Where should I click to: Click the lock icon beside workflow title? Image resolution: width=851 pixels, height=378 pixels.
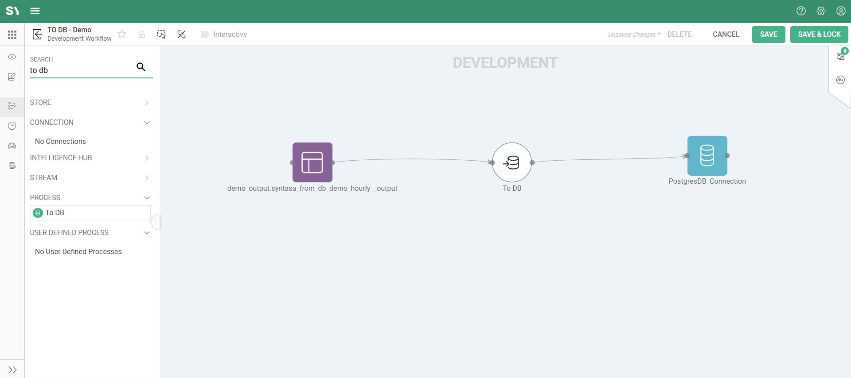141,34
